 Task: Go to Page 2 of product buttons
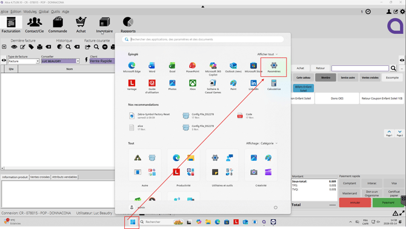pyautogui.click(x=400, y=133)
